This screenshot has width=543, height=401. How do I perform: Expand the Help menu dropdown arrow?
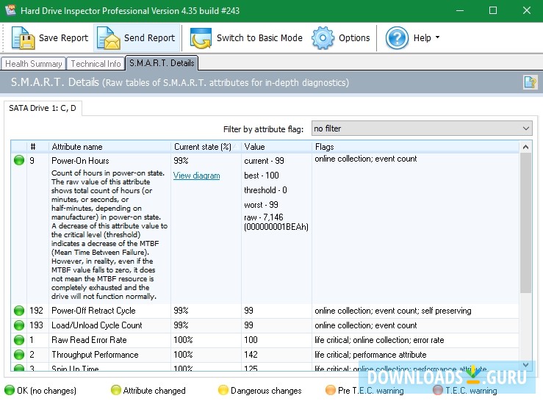point(438,38)
